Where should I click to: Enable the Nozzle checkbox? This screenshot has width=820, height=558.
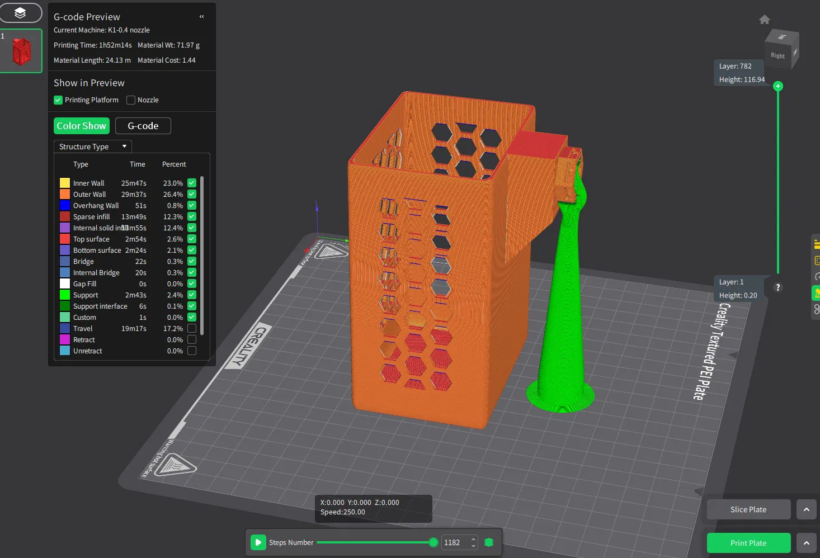[x=131, y=100]
